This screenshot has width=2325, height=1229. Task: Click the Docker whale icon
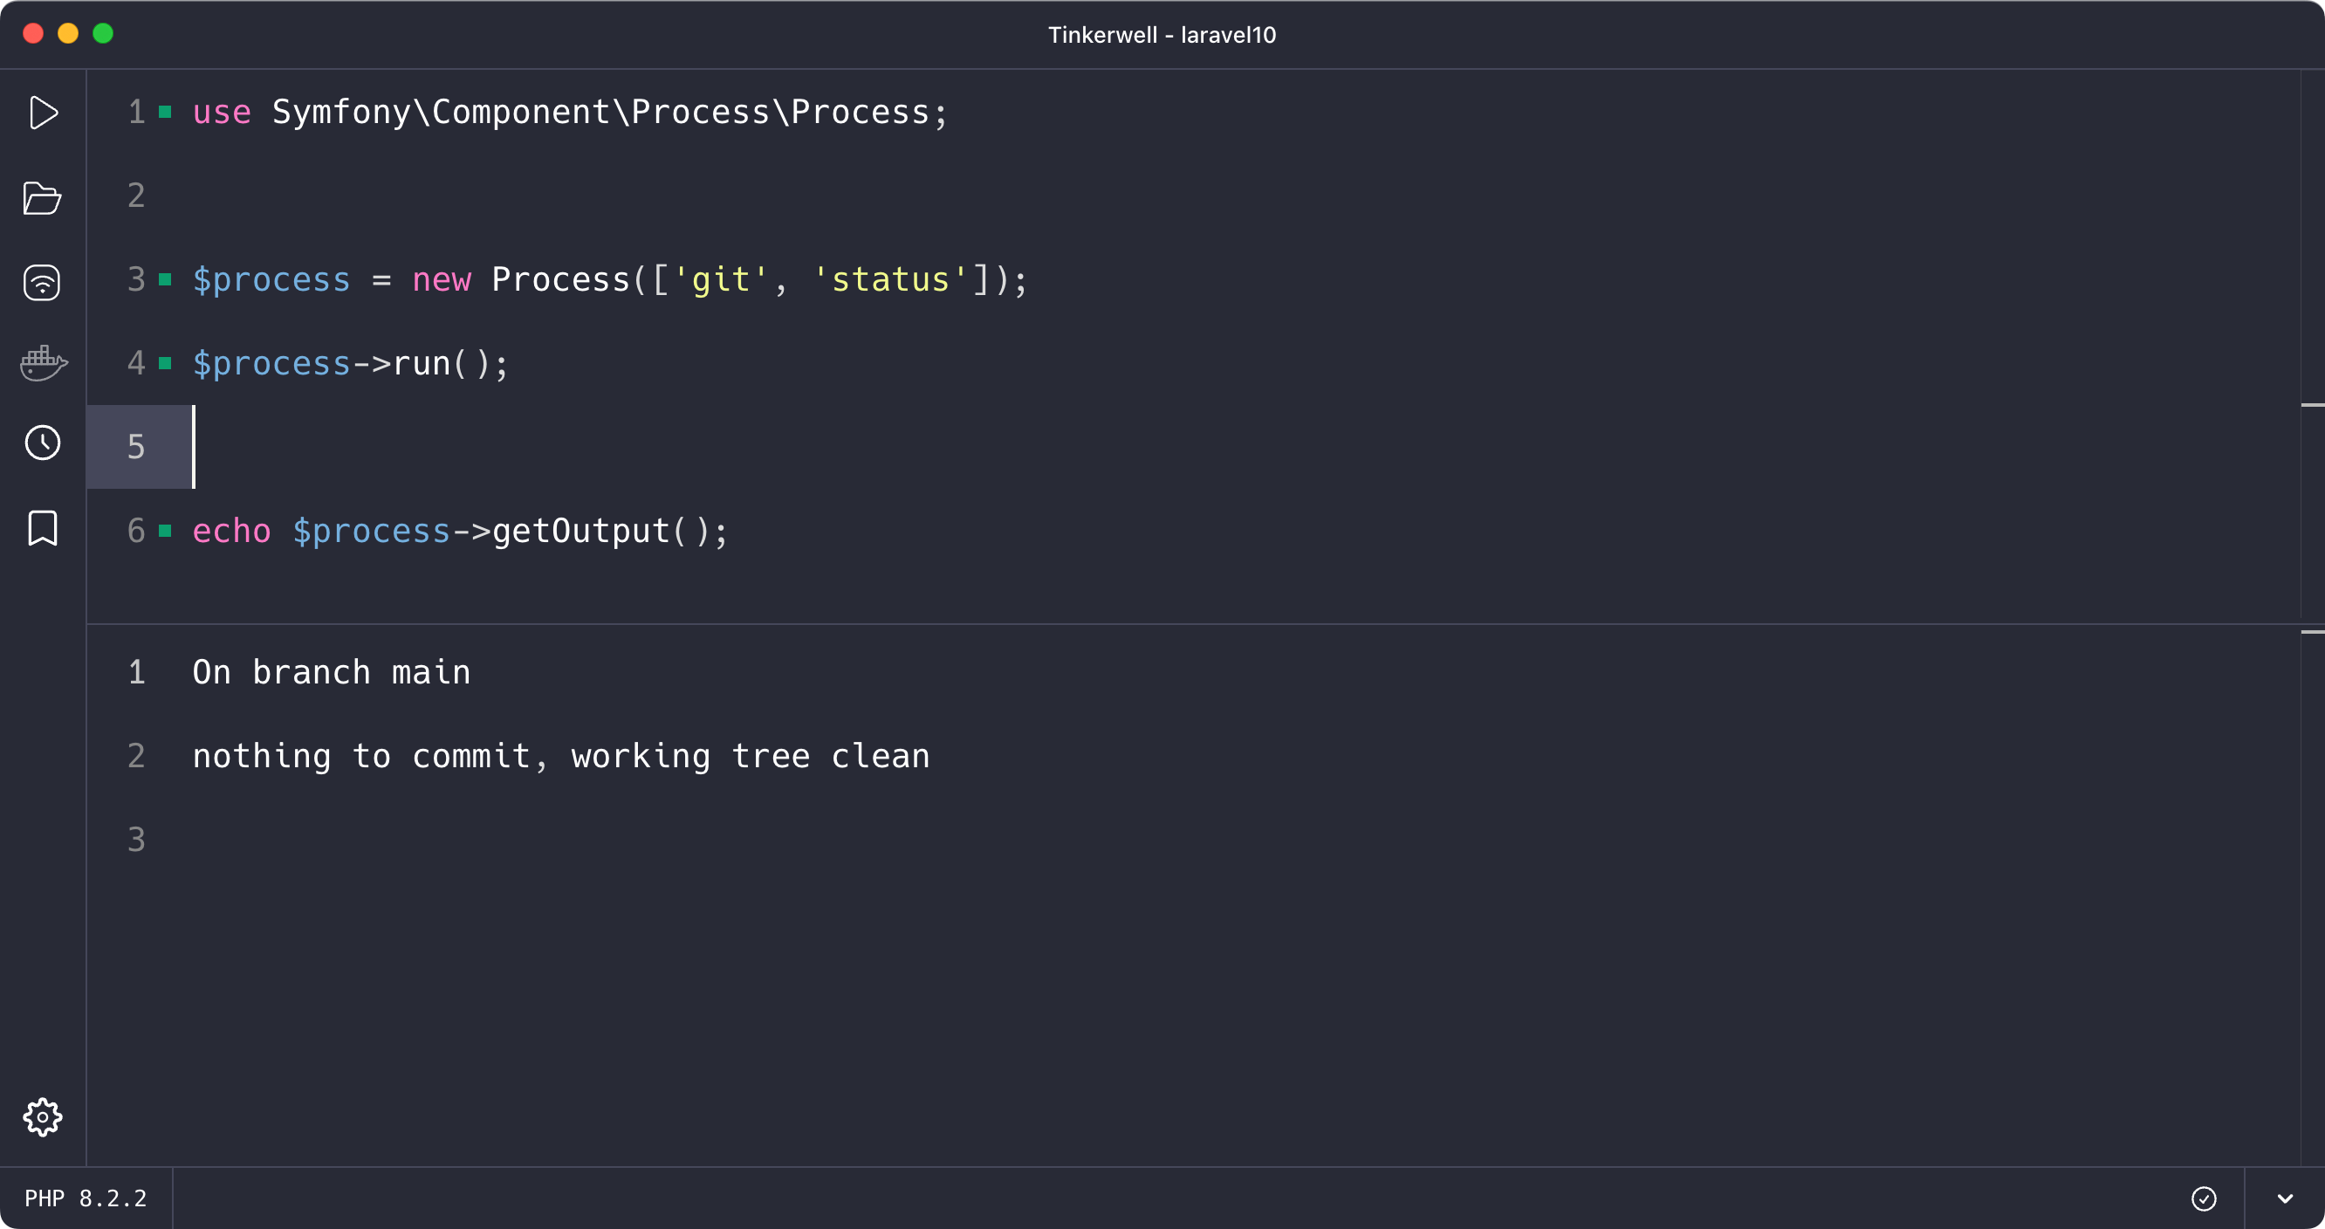coord(43,363)
